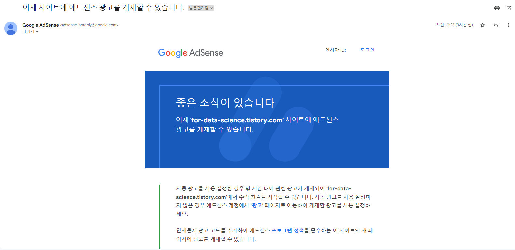This screenshot has width=515, height=250.
Task: Open the 프로그램 정책 link
Action: [287, 230]
